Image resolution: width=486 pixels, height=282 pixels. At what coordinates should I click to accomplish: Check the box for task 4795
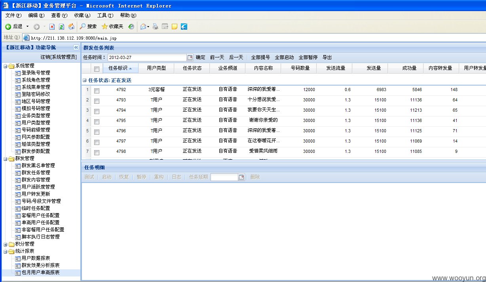pos(97,122)
